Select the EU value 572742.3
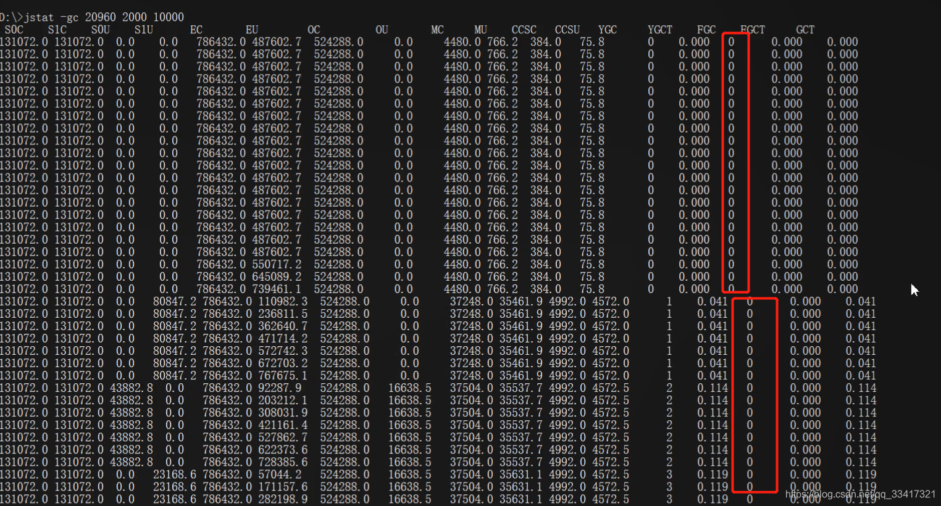This screenshot has width=941, height=506. 283,350
